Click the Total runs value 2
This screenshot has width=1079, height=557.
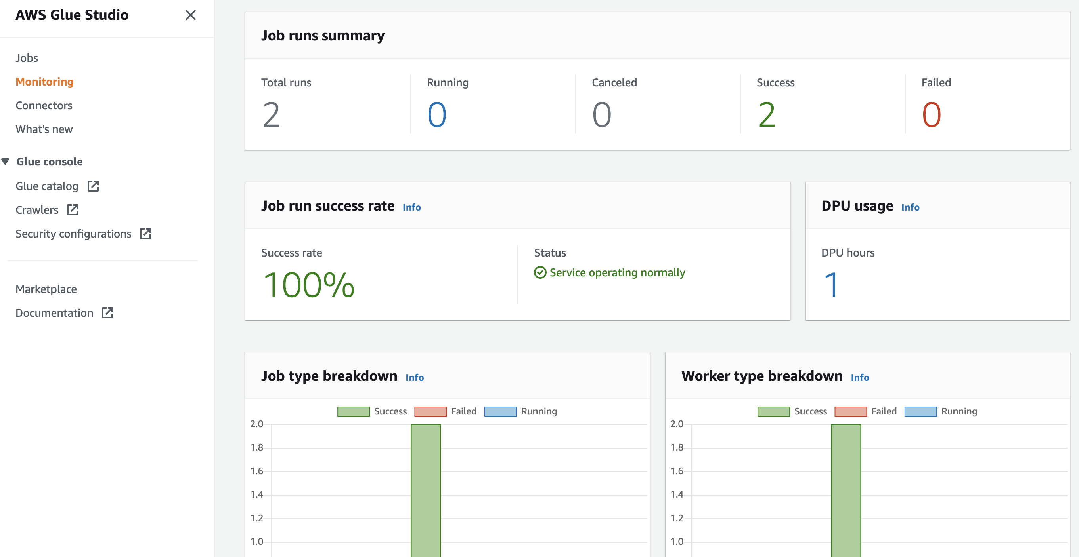271,115
